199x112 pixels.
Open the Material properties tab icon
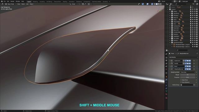[x=166, y=94]
